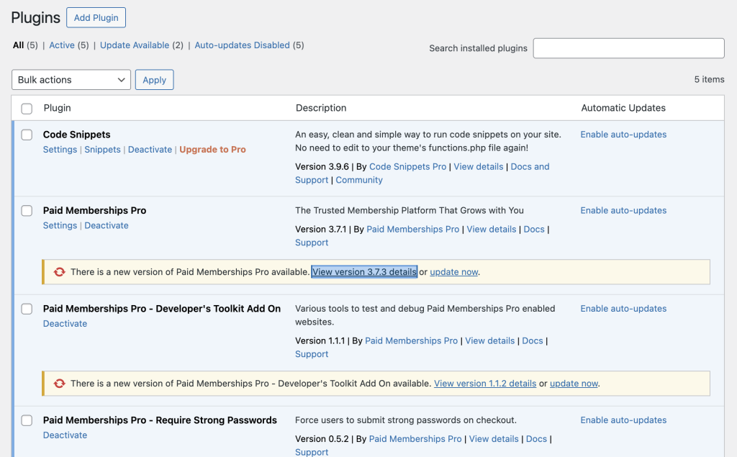The image size is (737, 457).
Task: Open Docs link next to Version 0.5.2
Action: tap(536, 439)
